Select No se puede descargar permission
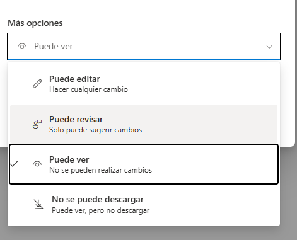Viewport: 297px width, 240px height. point(144,205)
